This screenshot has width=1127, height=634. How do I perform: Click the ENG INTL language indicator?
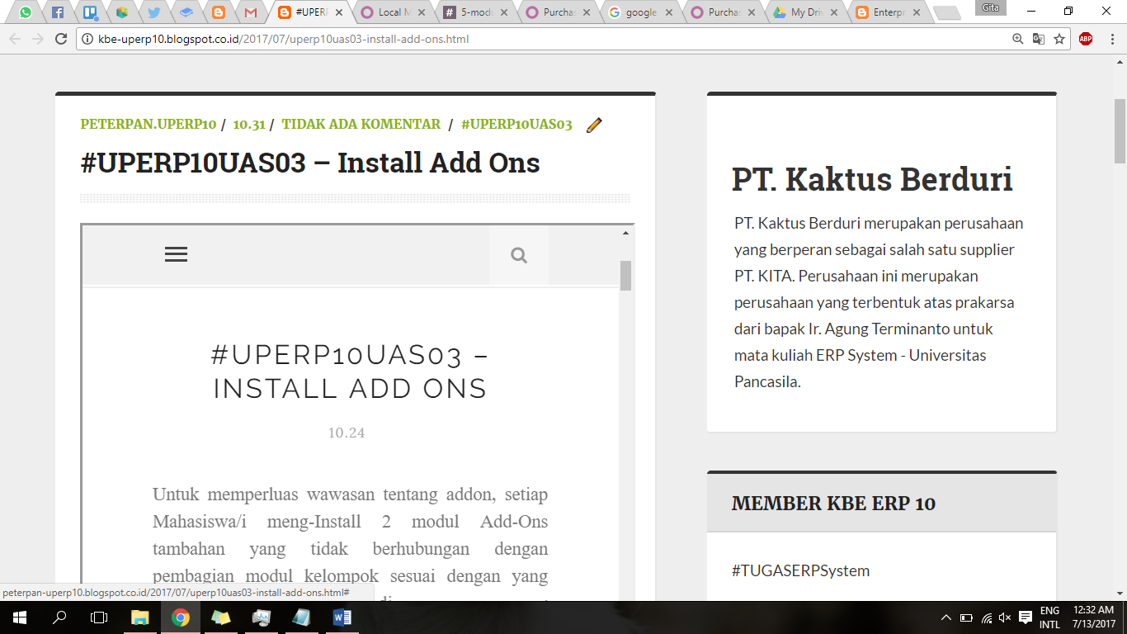point(1049,617)
